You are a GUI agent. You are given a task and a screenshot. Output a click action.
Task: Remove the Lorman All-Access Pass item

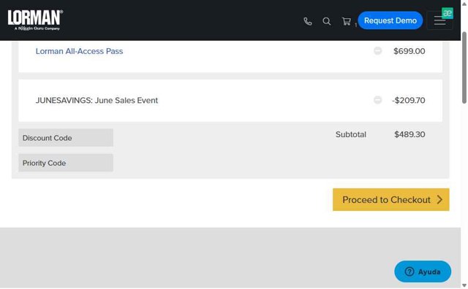[377, 50]
